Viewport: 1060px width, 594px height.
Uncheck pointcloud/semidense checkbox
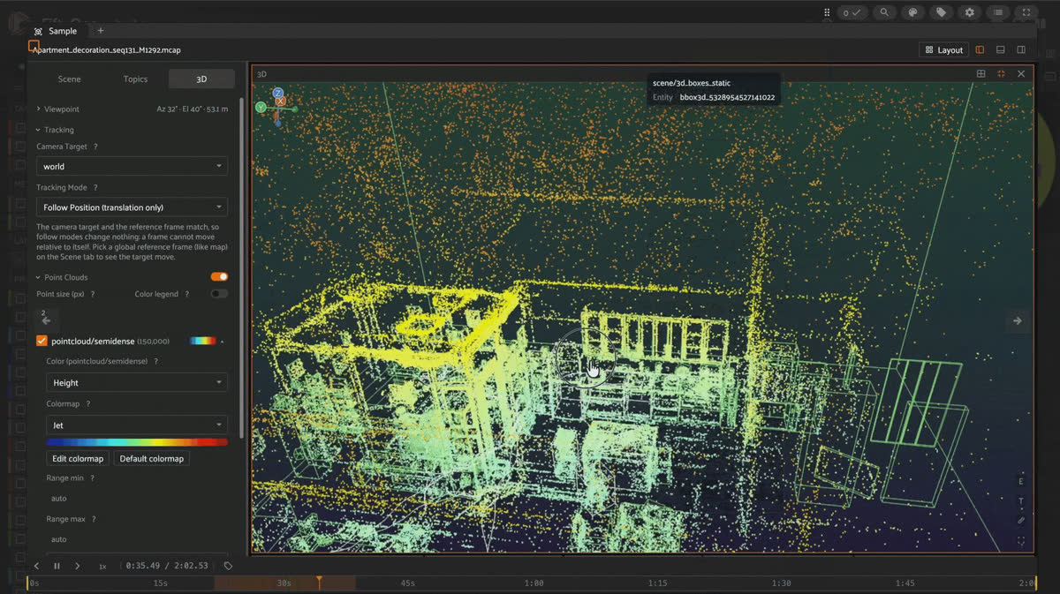[x=42, y=341]
